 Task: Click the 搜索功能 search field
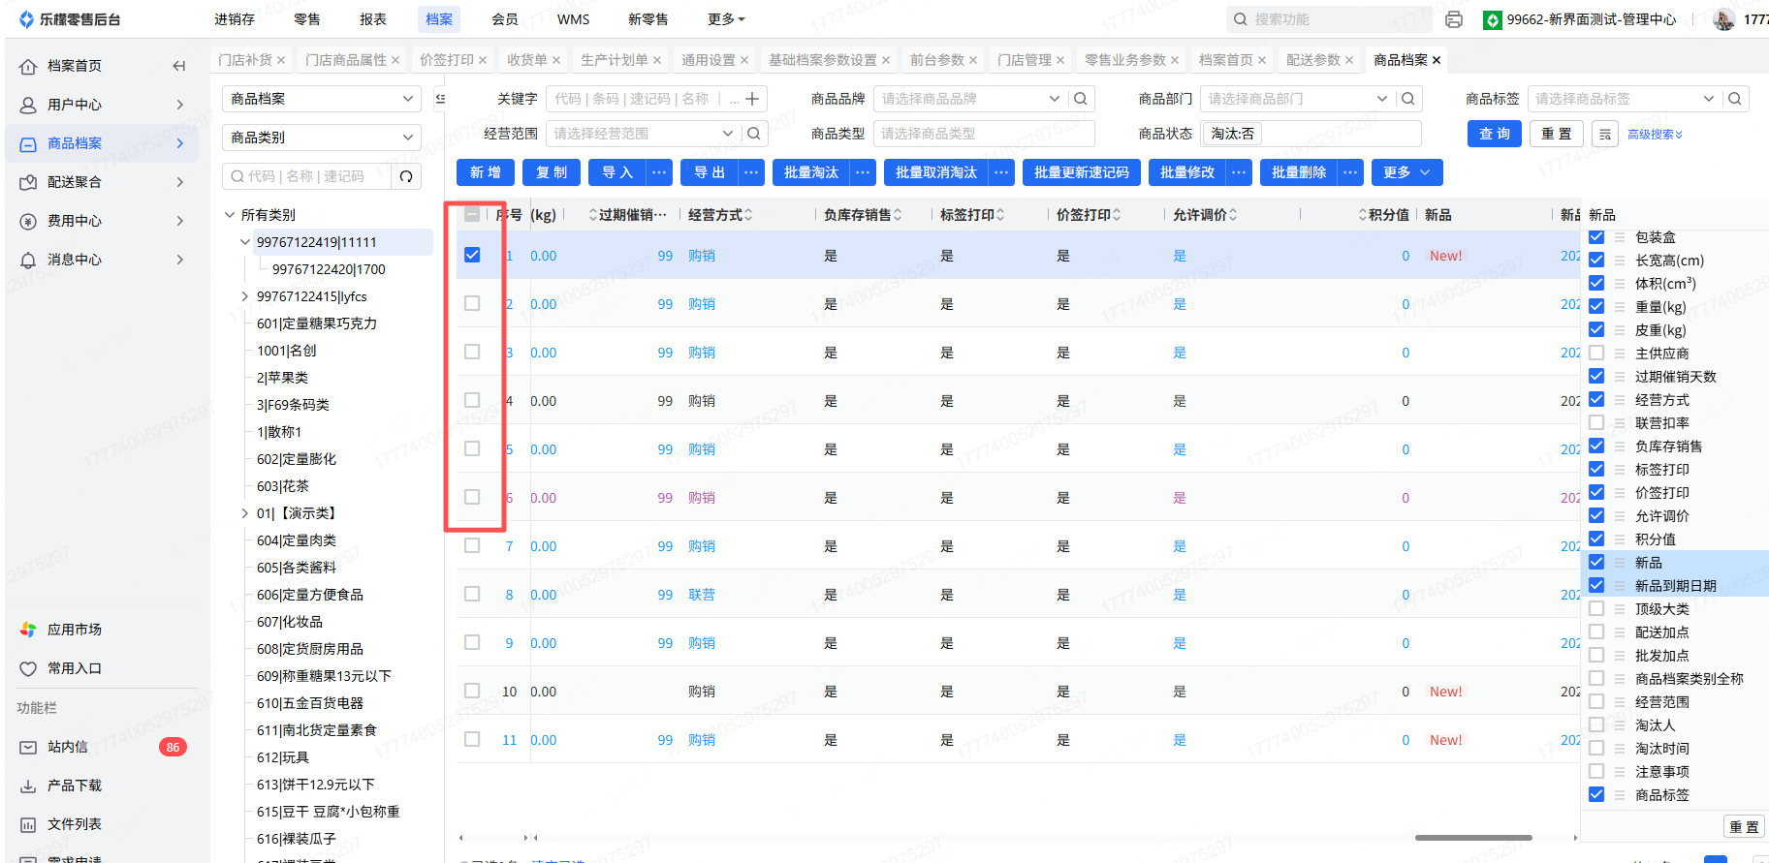click(x=1328, y=19)
